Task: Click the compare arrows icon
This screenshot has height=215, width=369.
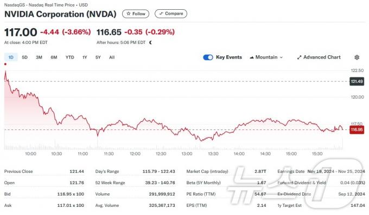Action: (161, 14)
